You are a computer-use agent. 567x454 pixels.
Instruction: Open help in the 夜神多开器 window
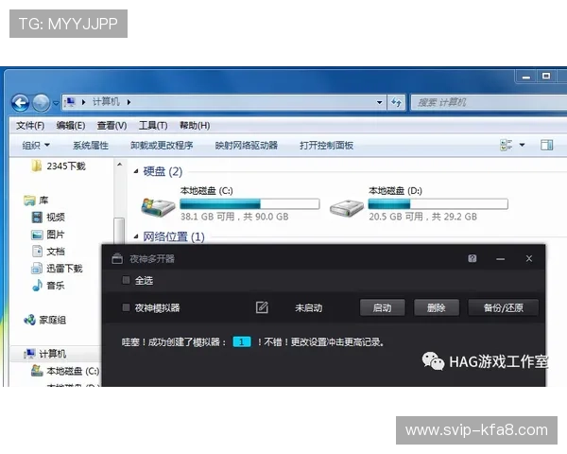[x=472, y=258]
